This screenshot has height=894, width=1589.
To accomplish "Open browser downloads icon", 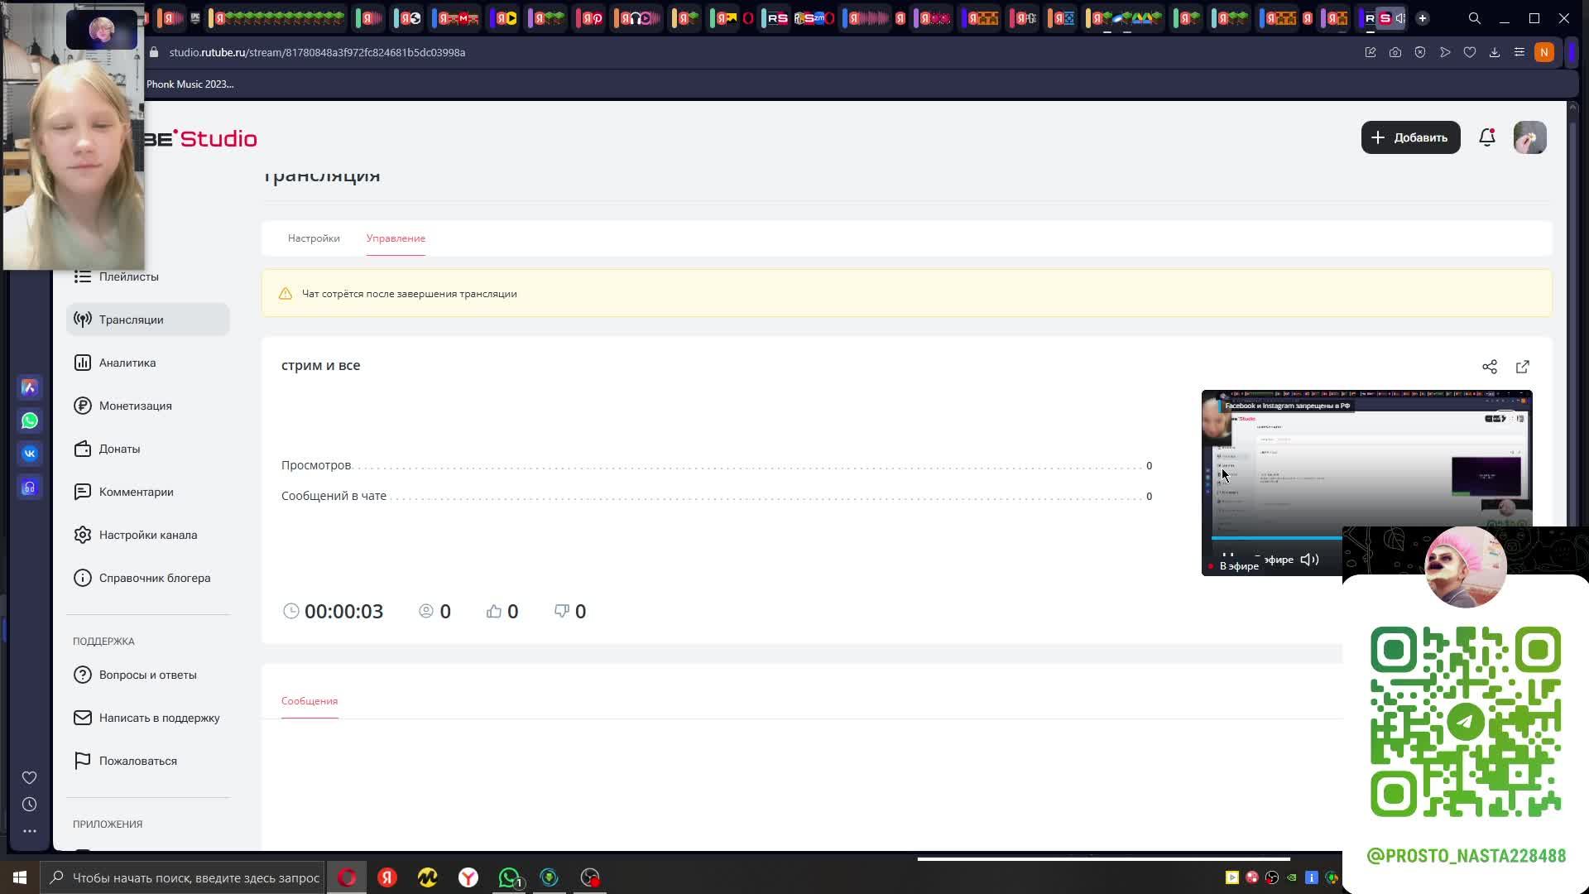I will click(1495, 52).
